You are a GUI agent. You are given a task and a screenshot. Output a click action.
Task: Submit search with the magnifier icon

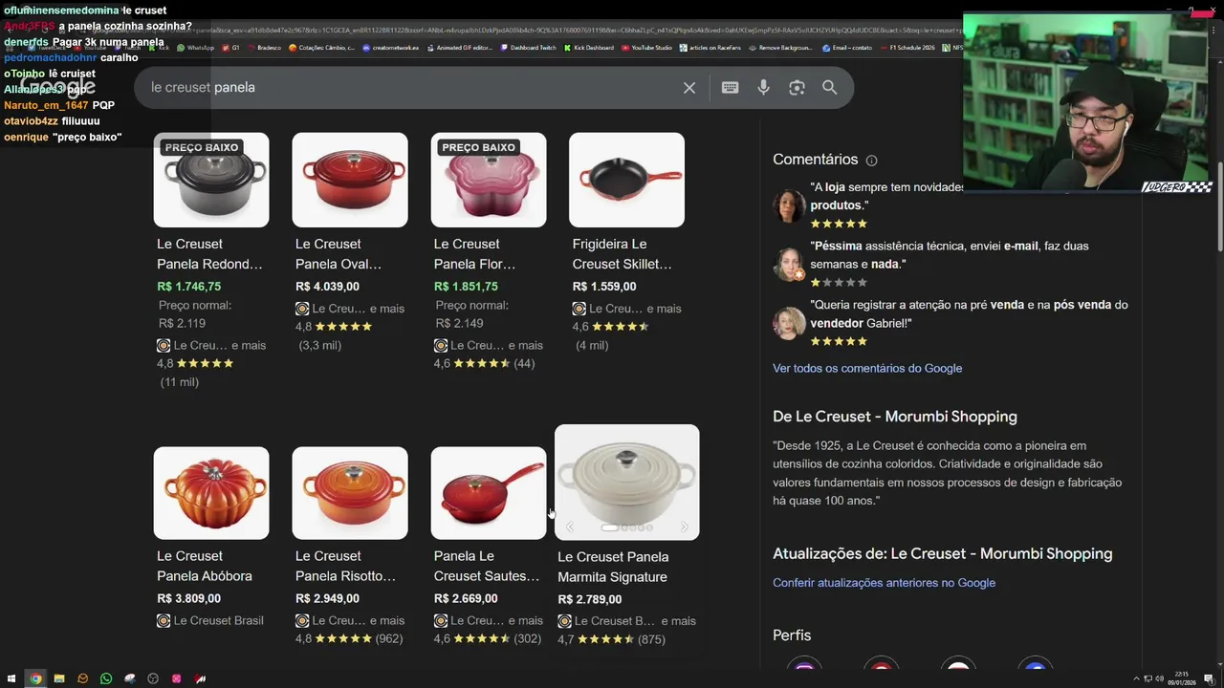(x=830, y=88)
